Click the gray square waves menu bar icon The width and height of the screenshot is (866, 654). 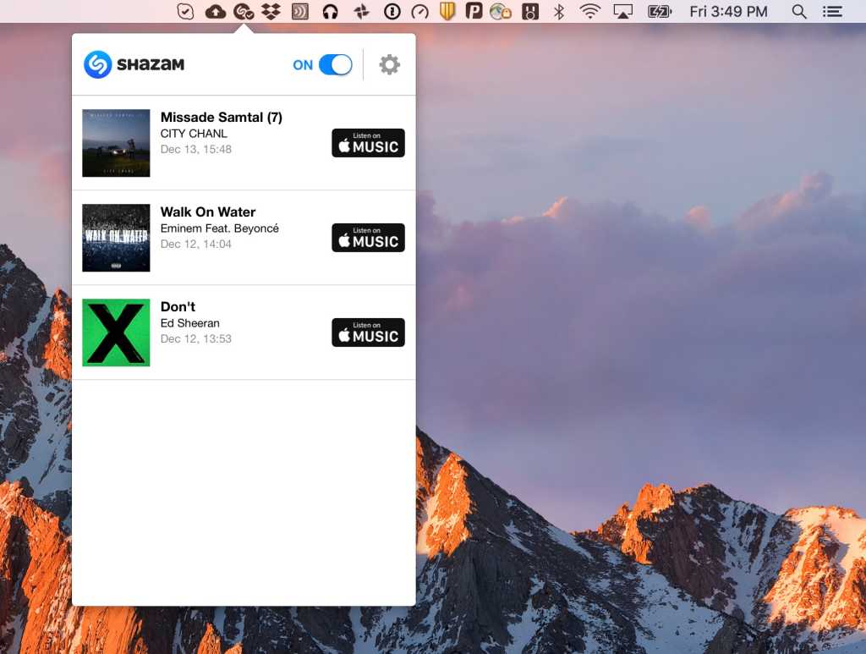[300, 12]
